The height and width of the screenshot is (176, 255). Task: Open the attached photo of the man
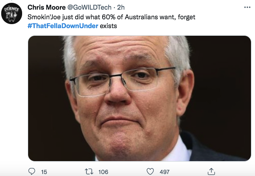click(140, 98)
